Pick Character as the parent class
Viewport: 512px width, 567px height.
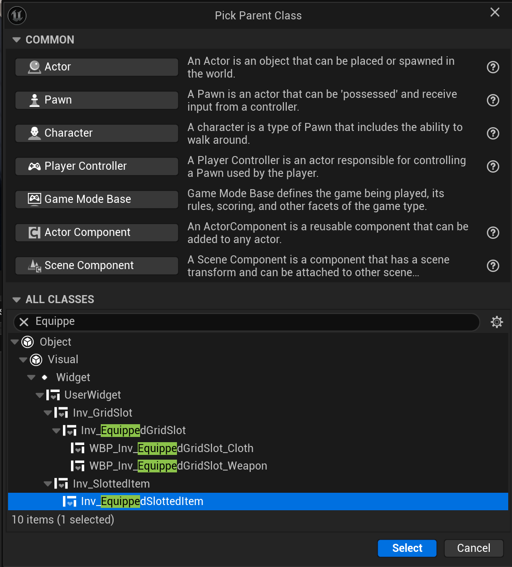(97, 133)
